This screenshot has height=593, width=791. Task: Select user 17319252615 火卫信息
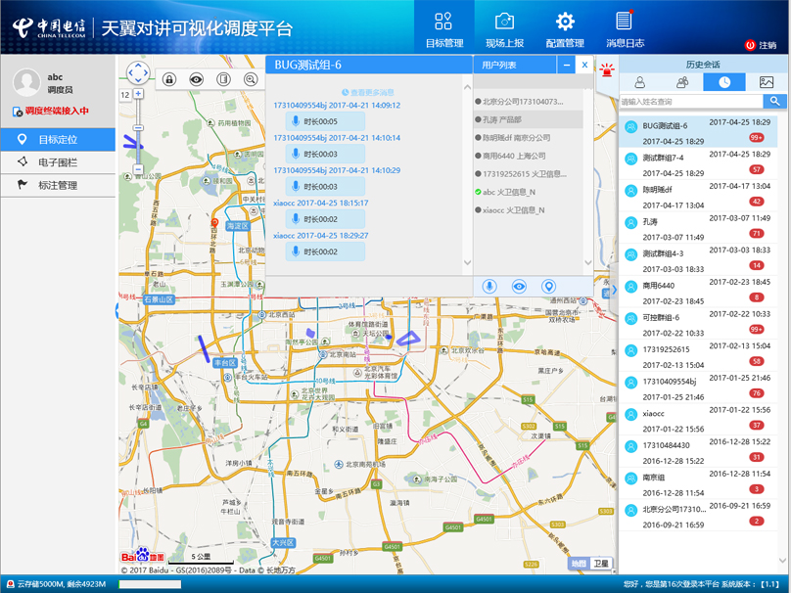click(x=529, y=174)
